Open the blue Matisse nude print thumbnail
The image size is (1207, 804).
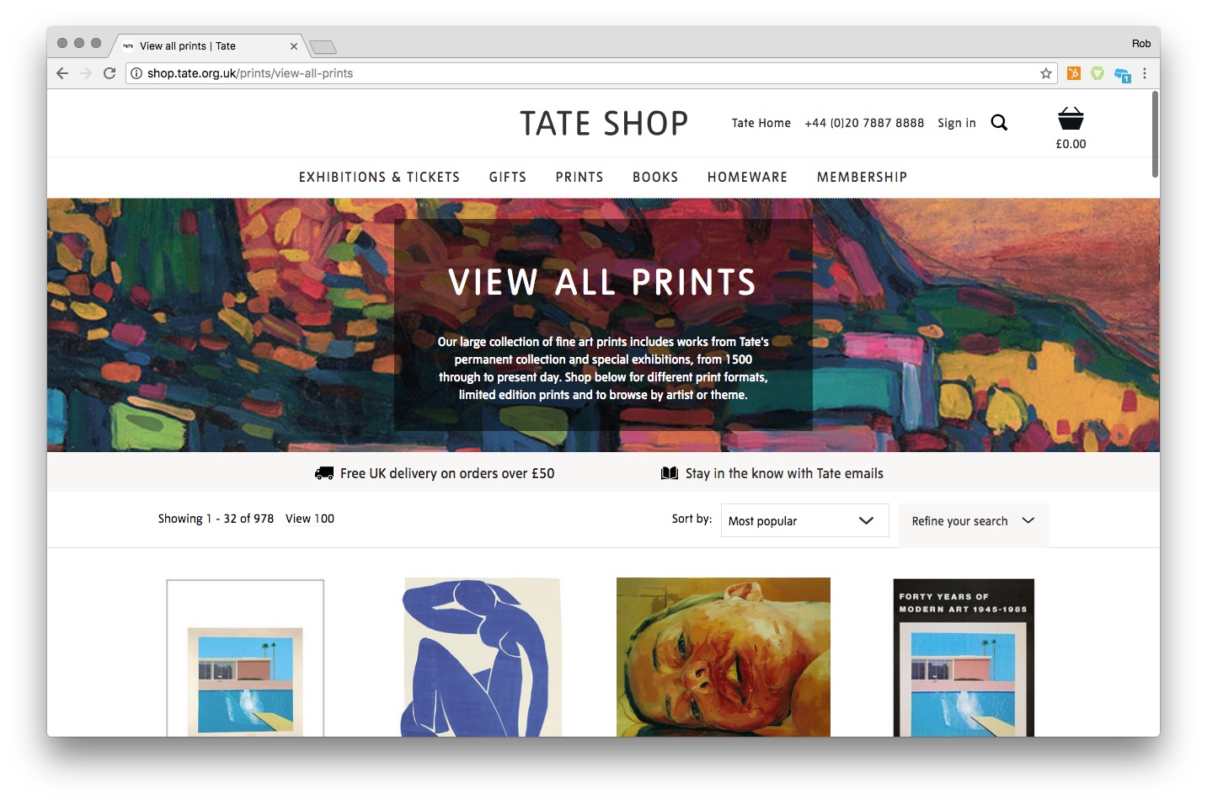click(482, 657)
